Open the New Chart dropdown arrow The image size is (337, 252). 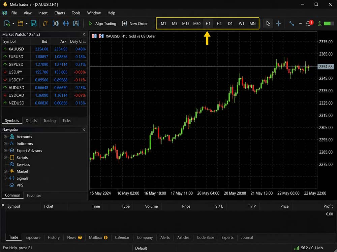(x=13, y=24)
